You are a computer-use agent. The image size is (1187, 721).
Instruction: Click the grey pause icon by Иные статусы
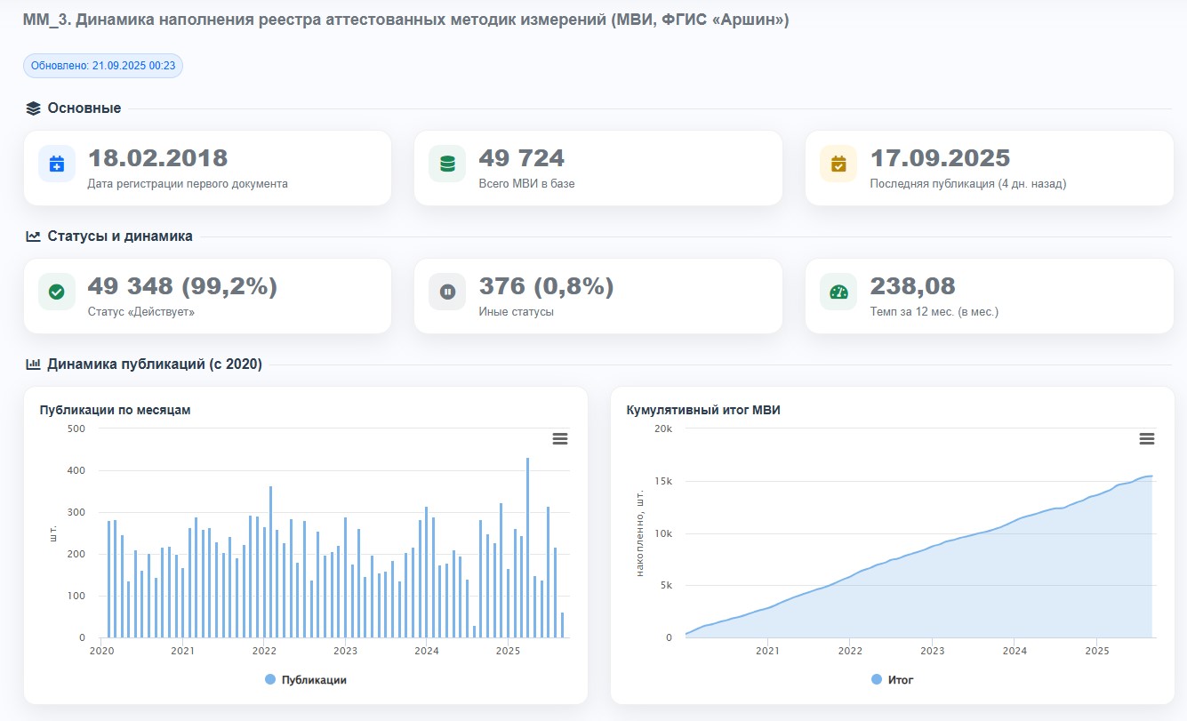(447, 292)
